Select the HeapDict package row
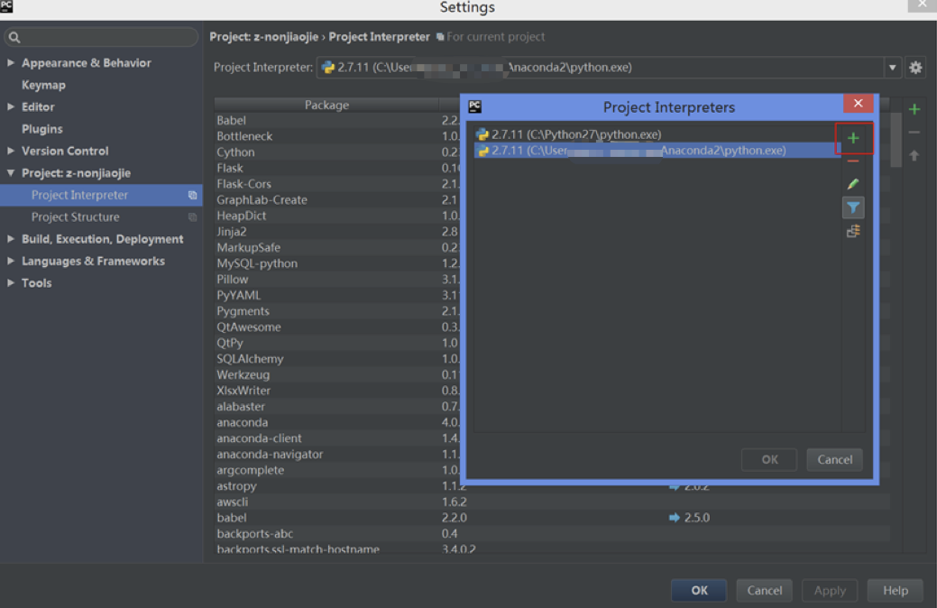 pos(337,216)
